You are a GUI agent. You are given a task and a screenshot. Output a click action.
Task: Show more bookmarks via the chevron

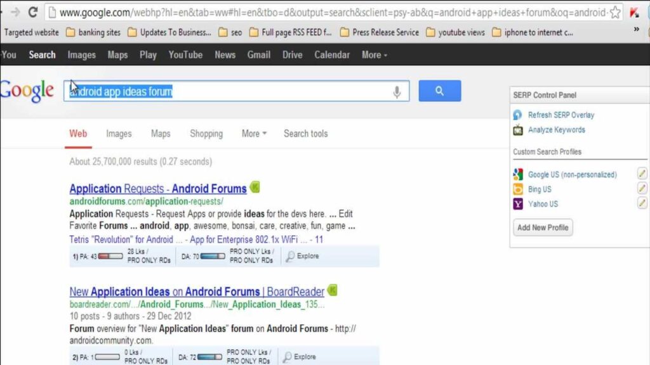click(636, 29)
